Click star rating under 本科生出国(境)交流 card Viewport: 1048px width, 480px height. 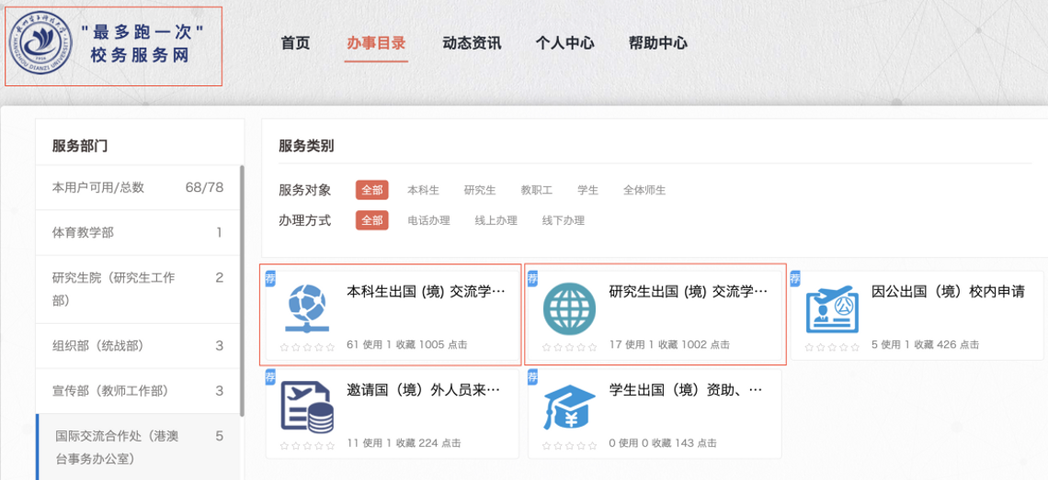click(307, 346)
